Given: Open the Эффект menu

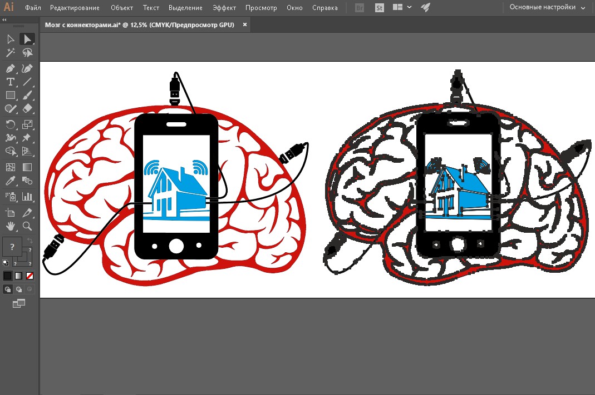Looking at the screenshot, I should pos(224,8).
